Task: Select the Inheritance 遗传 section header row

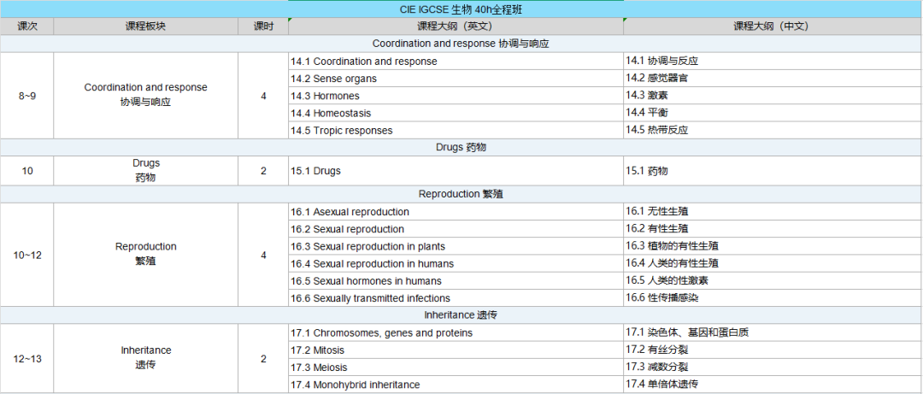Action: point(461,315)
